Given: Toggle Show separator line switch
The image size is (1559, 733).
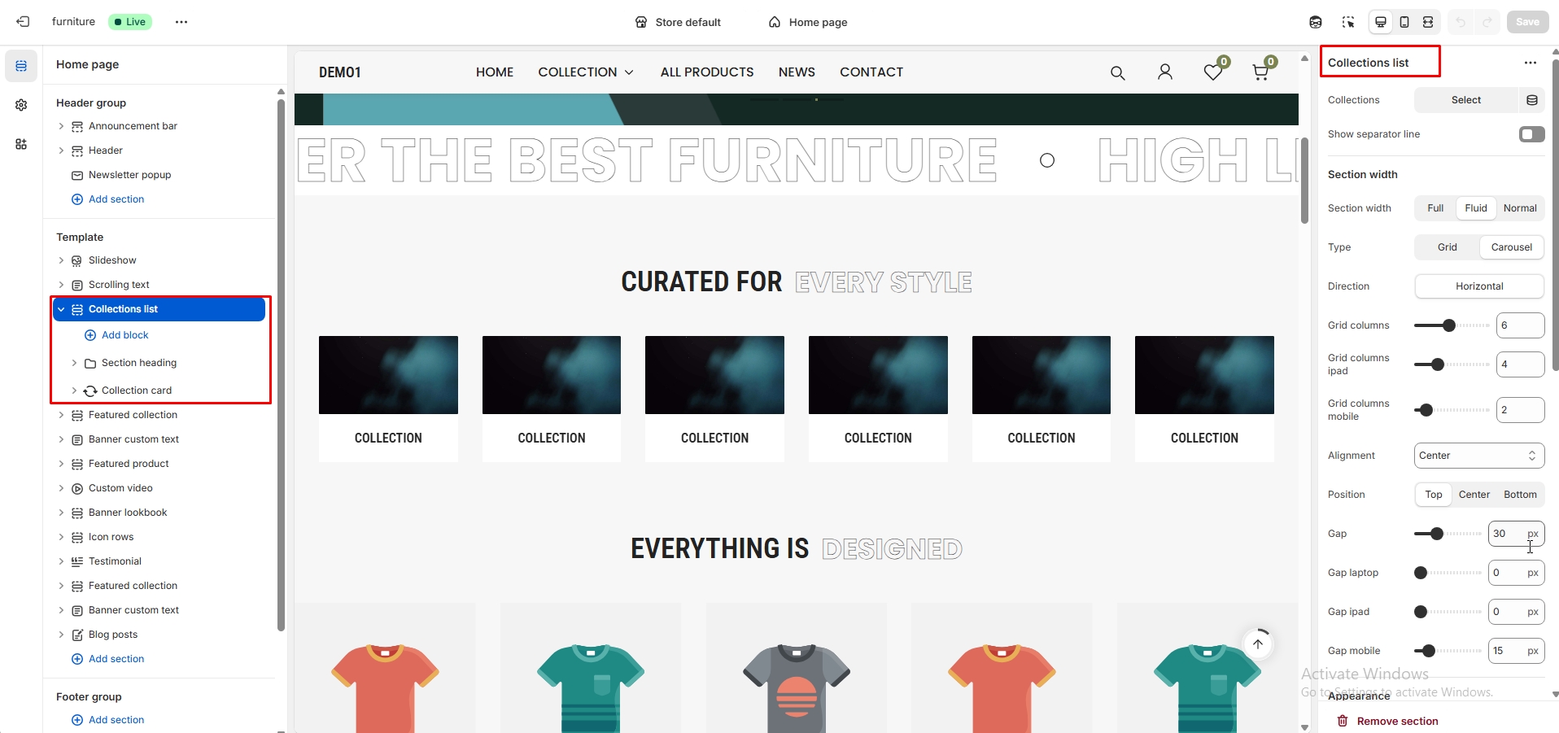Looking at the screenshot, I should pyautogui.click(x=1531, y=134).
